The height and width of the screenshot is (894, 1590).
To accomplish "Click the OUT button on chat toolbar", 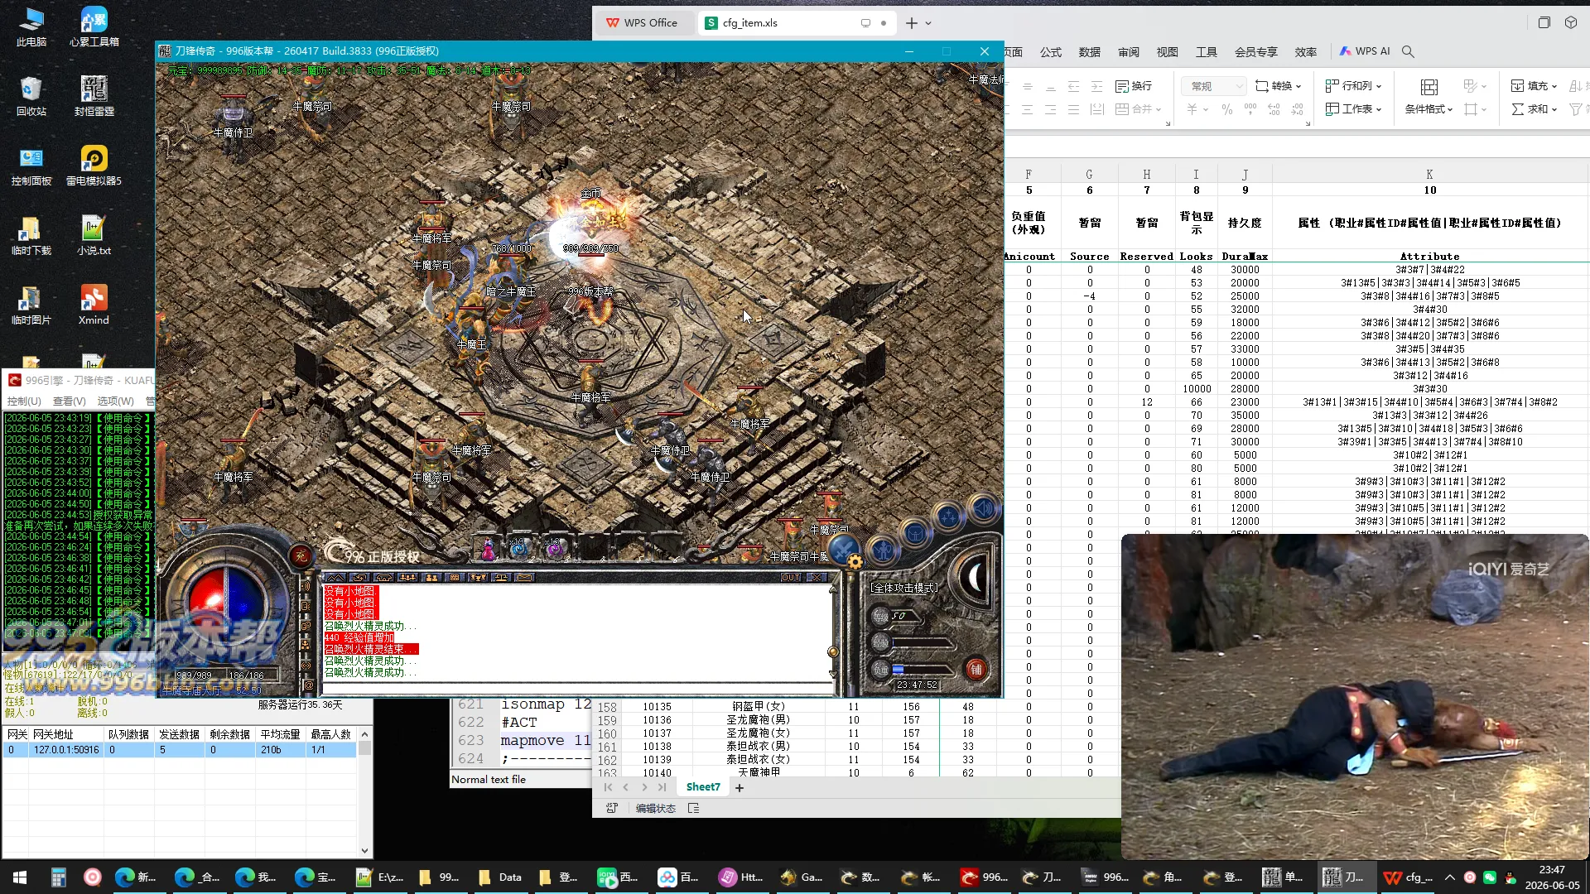I will (791, 577).
